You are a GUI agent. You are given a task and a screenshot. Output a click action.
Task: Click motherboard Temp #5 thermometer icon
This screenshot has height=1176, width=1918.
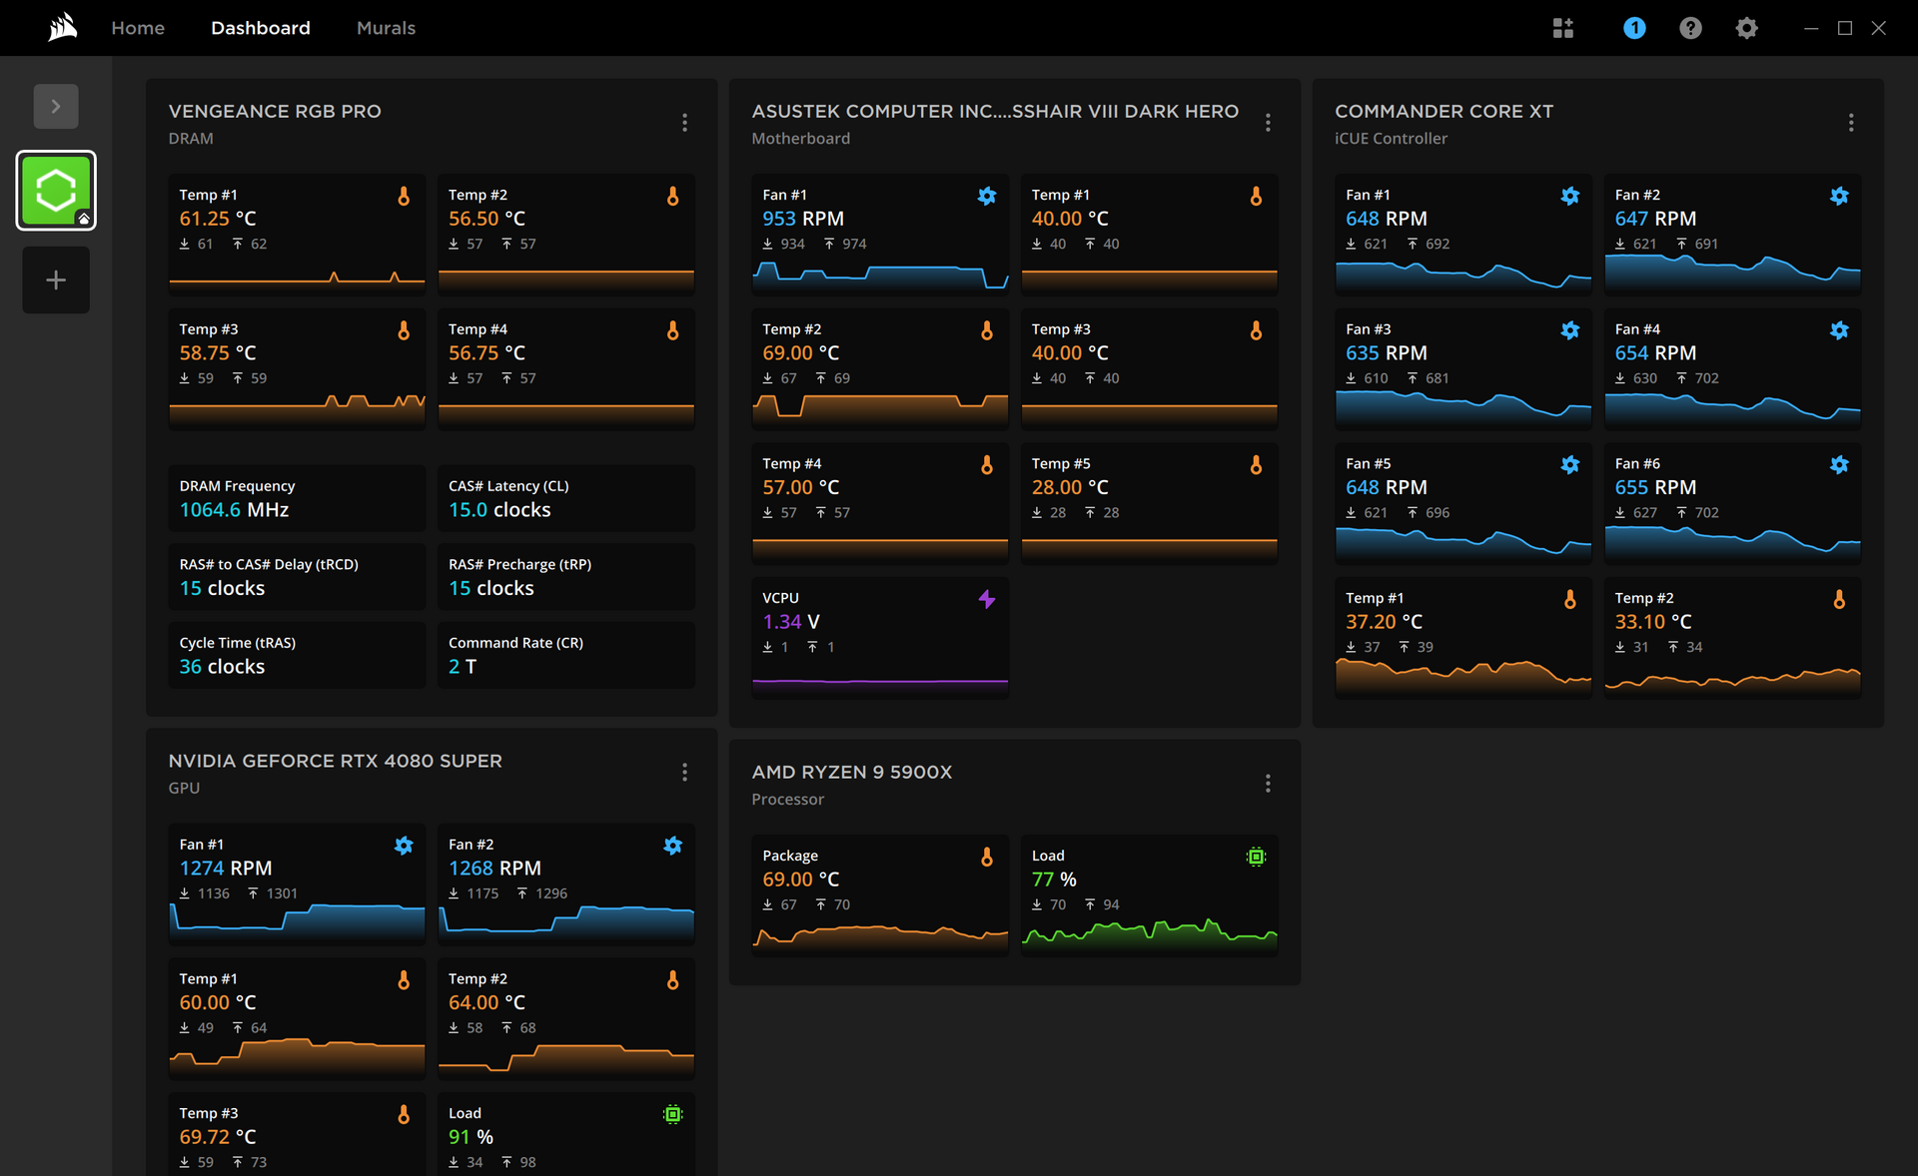[x=1256, y=464]
